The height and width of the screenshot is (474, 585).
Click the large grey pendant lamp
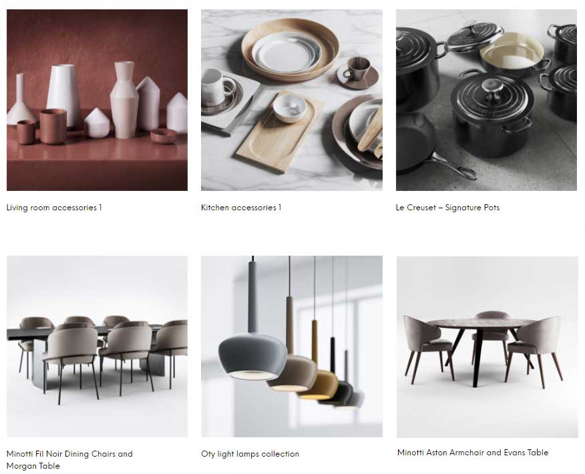252,357
